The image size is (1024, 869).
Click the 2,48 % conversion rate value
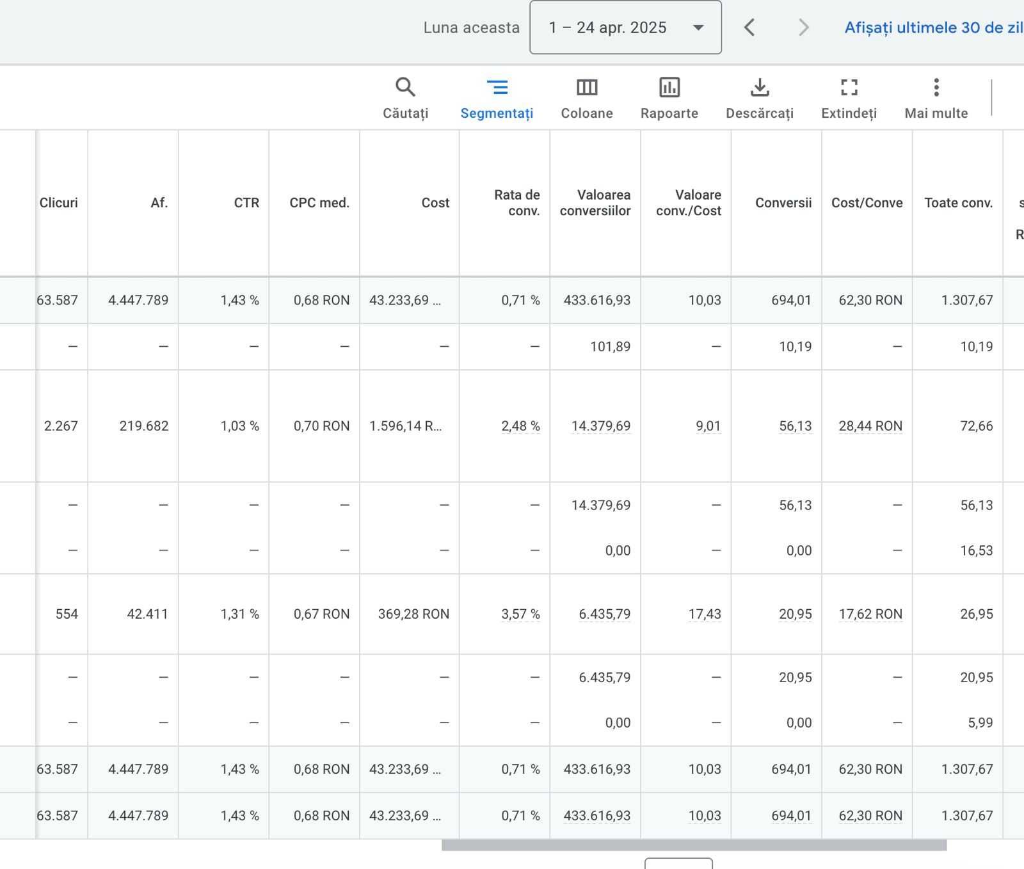pos(520,426)
